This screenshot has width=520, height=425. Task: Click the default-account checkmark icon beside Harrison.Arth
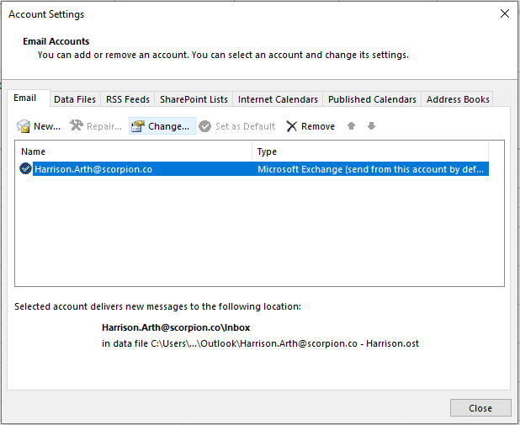coord(25,168)
